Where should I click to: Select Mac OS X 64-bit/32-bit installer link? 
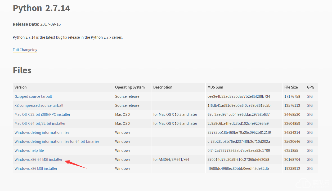click(40, 123)
